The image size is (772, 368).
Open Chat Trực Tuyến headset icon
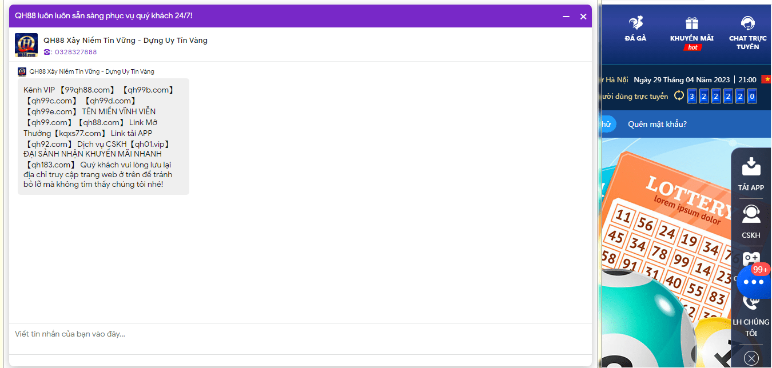(x=747, y=24)
